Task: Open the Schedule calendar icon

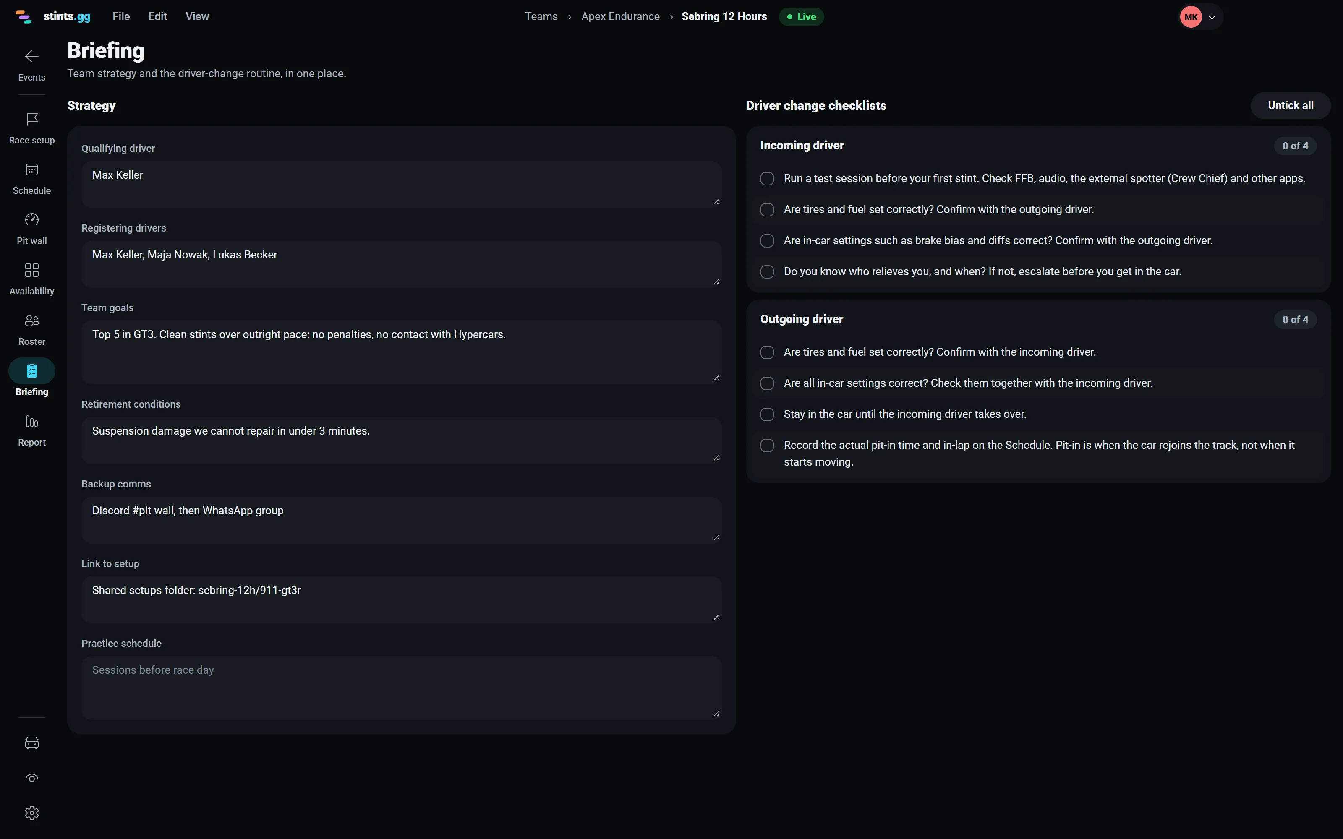Action: (x=31, y=169)
